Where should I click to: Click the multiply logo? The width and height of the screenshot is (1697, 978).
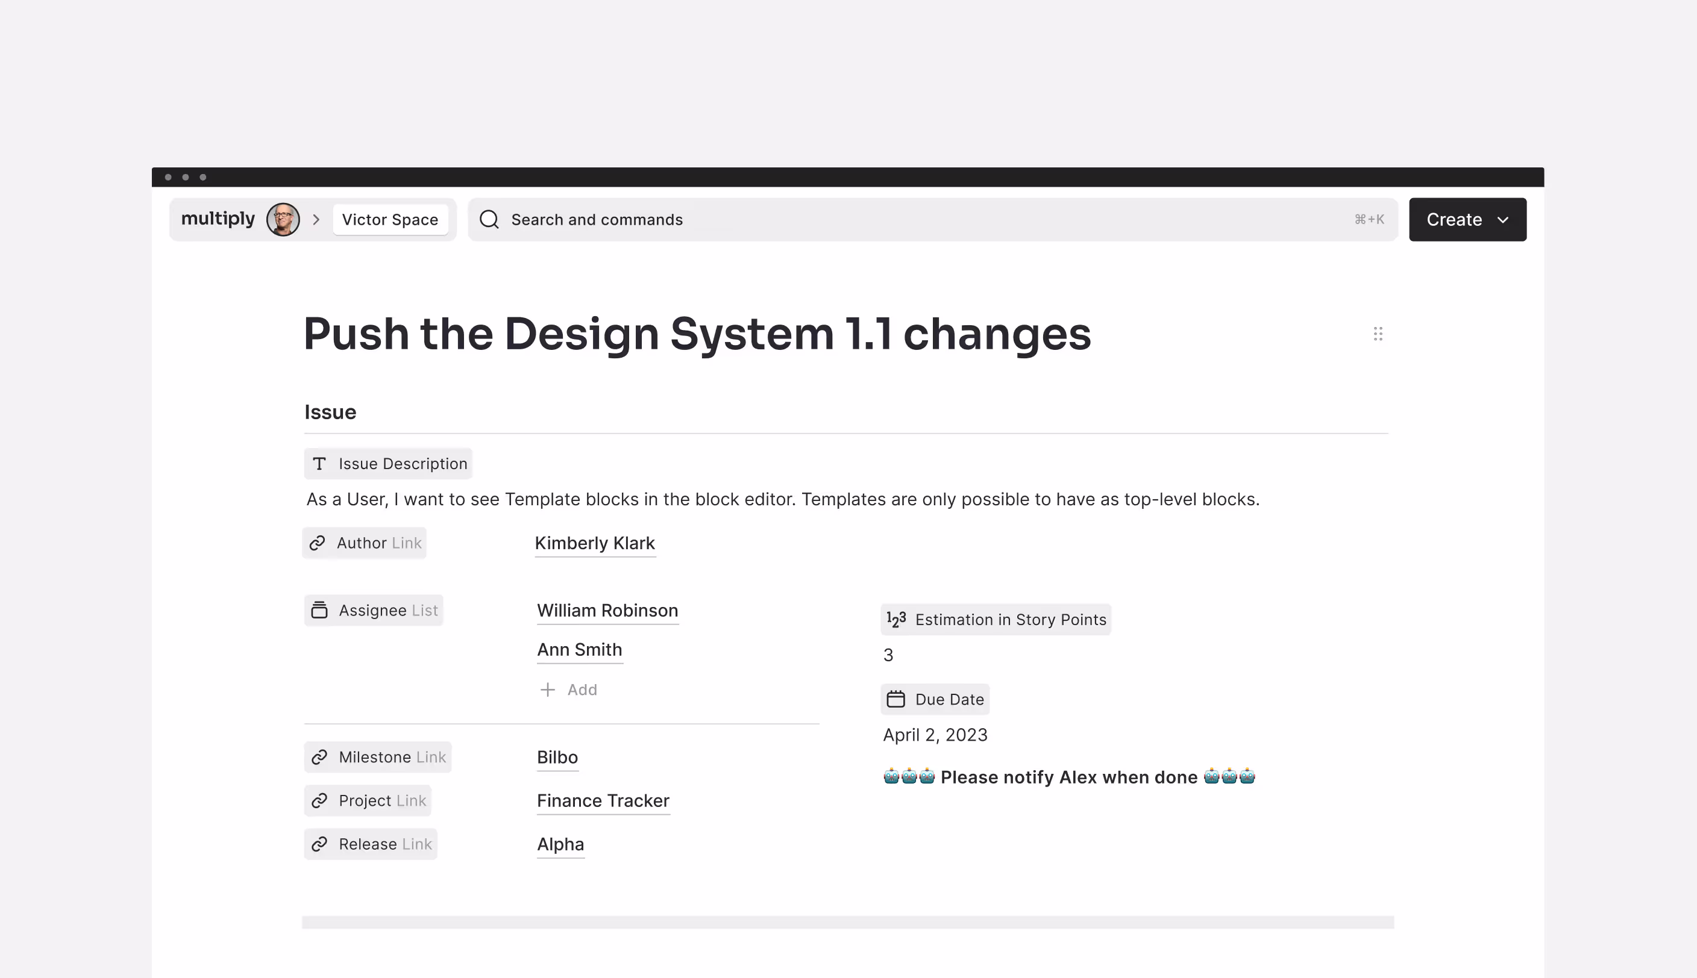[218, 219]
